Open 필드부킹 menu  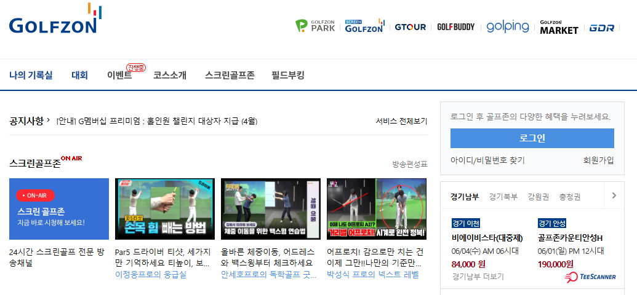click(x=288, y=76)
